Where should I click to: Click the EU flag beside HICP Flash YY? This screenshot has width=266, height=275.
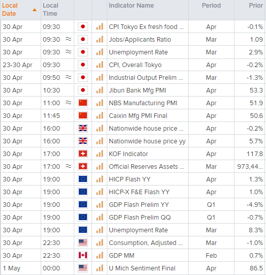pos(83,179)
